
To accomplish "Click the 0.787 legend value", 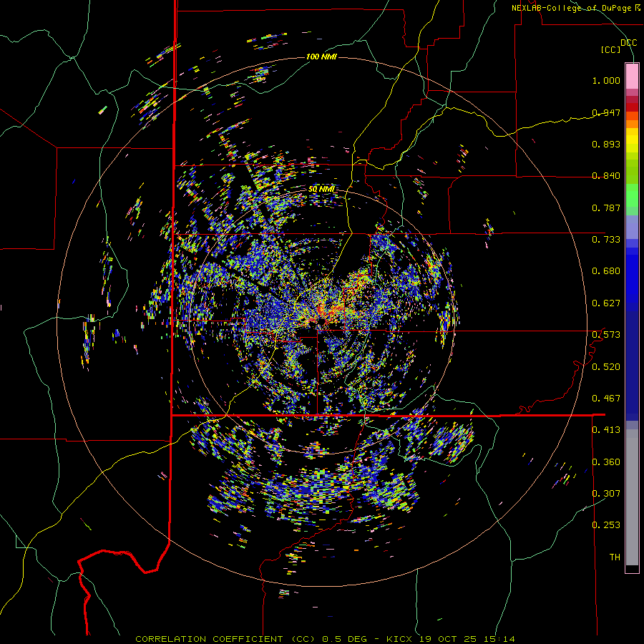I will coord(606,208).
